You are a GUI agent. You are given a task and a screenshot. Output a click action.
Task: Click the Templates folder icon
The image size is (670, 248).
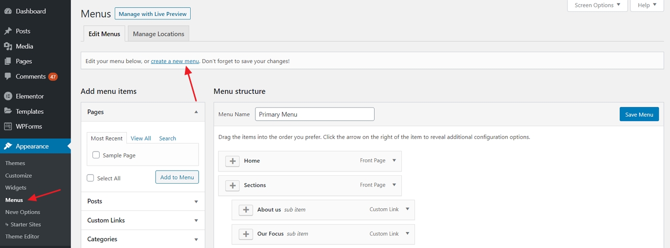tap(8, 111)
